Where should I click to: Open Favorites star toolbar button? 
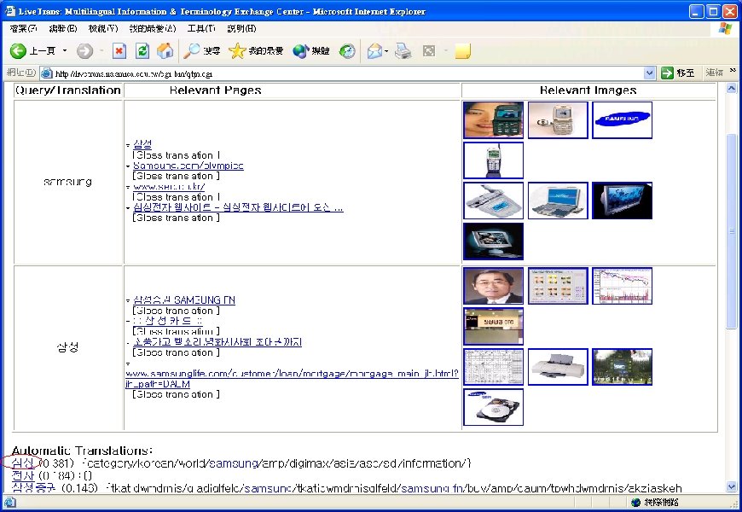point(256,50)
